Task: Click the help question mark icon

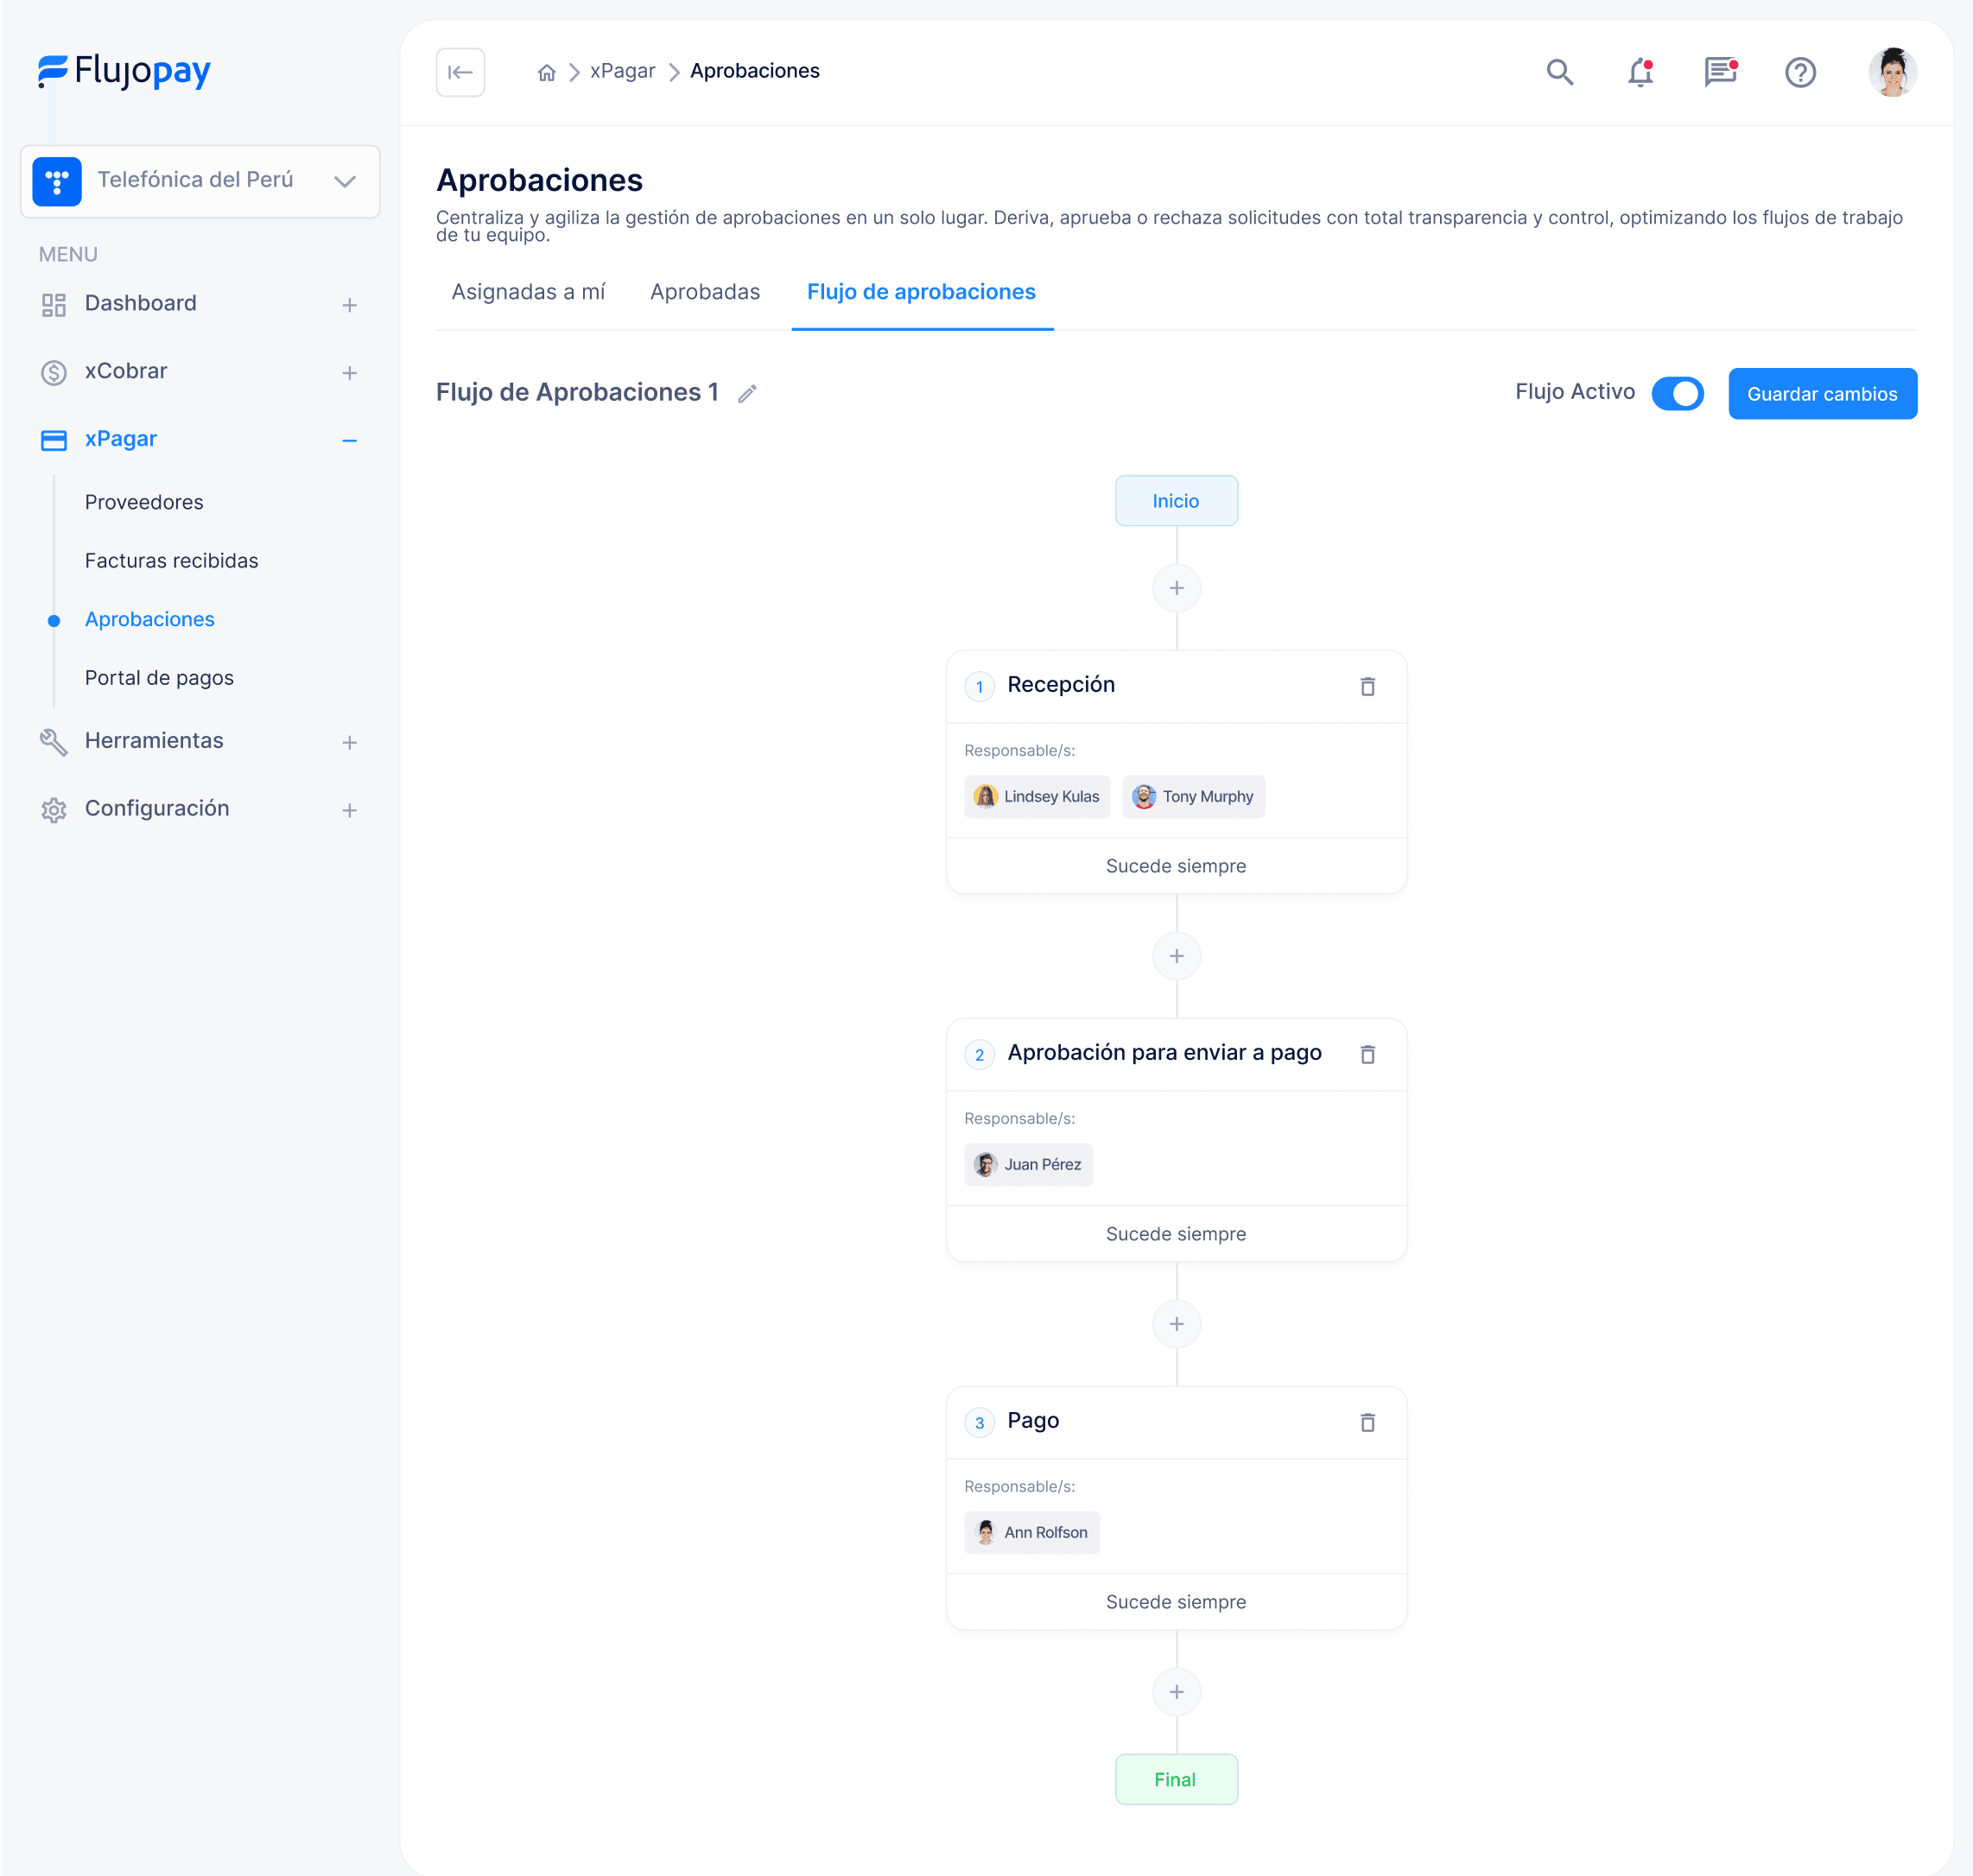Action: click(1800, 72)
